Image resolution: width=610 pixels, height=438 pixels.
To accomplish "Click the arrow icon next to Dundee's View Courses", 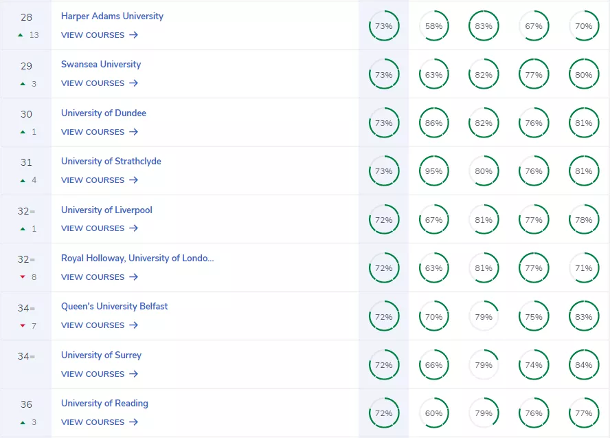I will [x=133, y=132].
